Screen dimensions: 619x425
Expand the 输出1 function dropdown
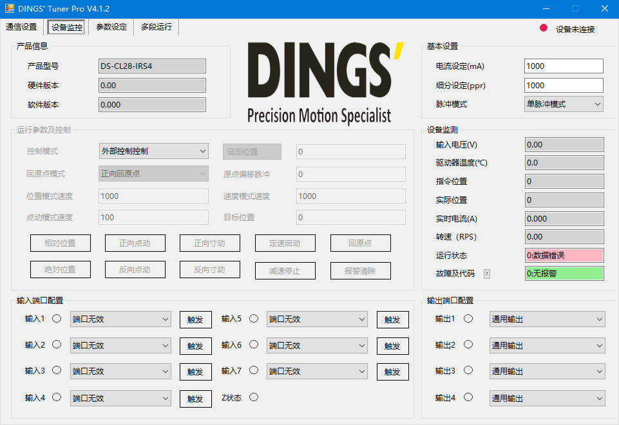547,319
